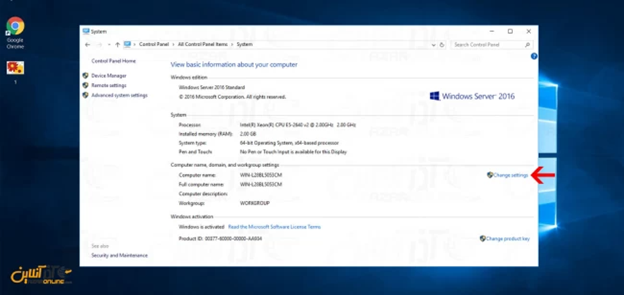This screenshot has width=624, height=295.
Task: Expand the address bar history dropdown
Action: tap(433, 45)
